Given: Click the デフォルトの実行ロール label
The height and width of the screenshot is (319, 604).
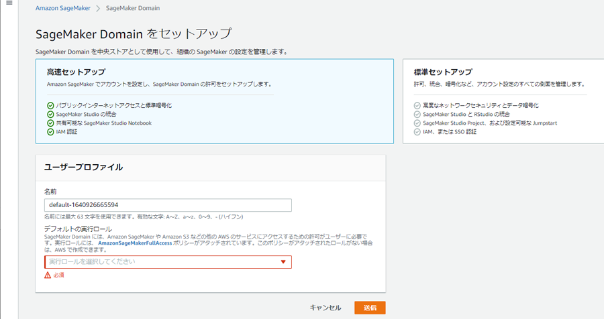Looking at the screenshot, I should 79,229.
